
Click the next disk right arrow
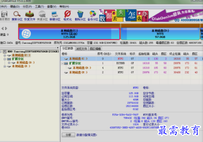click(x=6, y=28)
